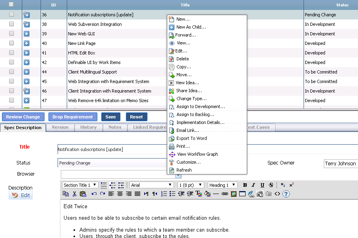Insert a table using table icon

pos(242,194)
